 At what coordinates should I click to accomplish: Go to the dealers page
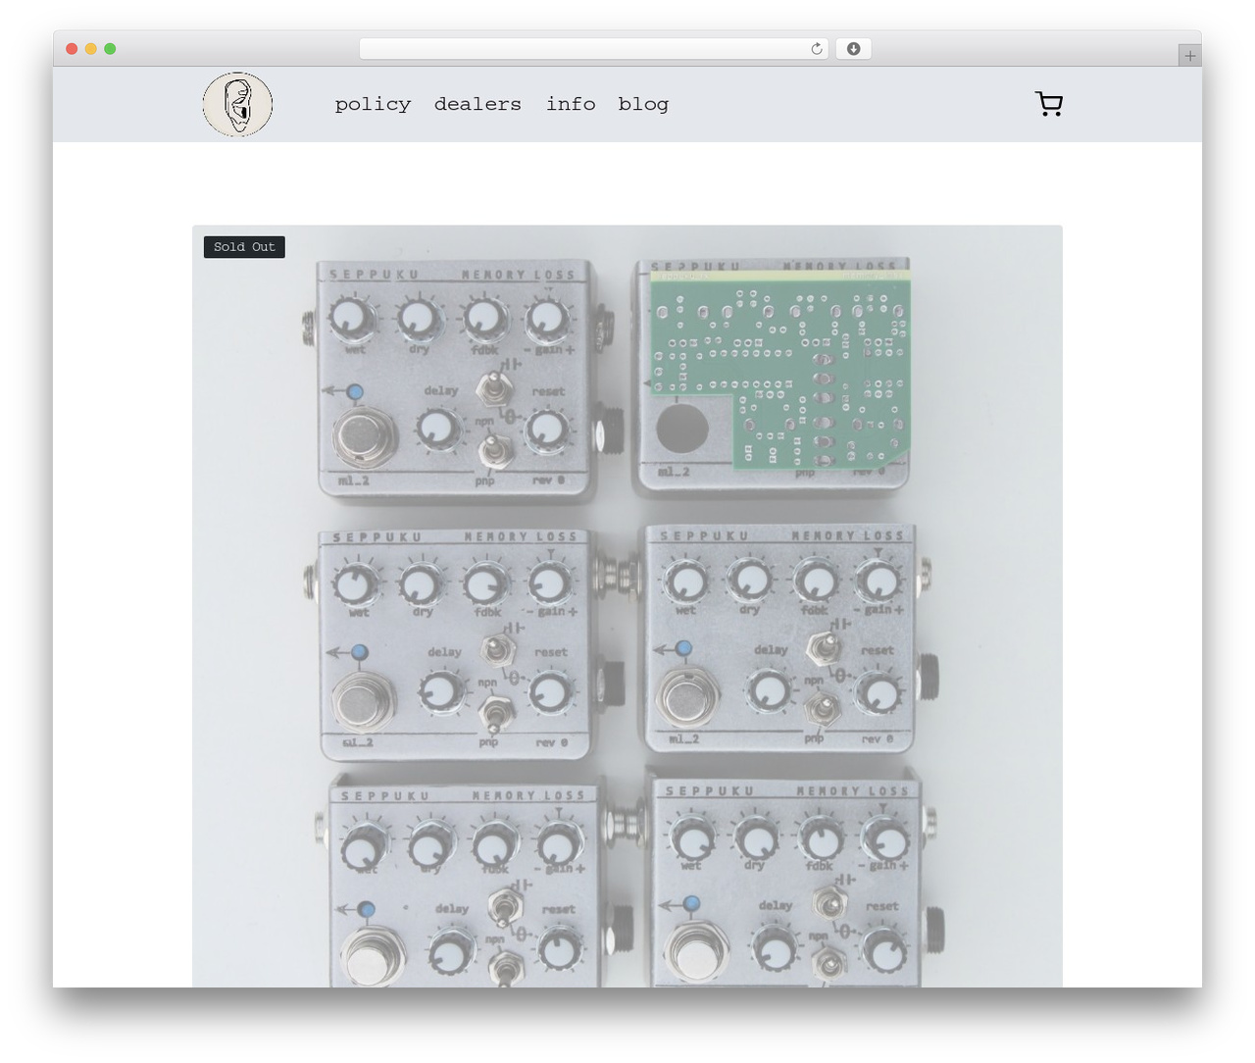coord(477,104)
